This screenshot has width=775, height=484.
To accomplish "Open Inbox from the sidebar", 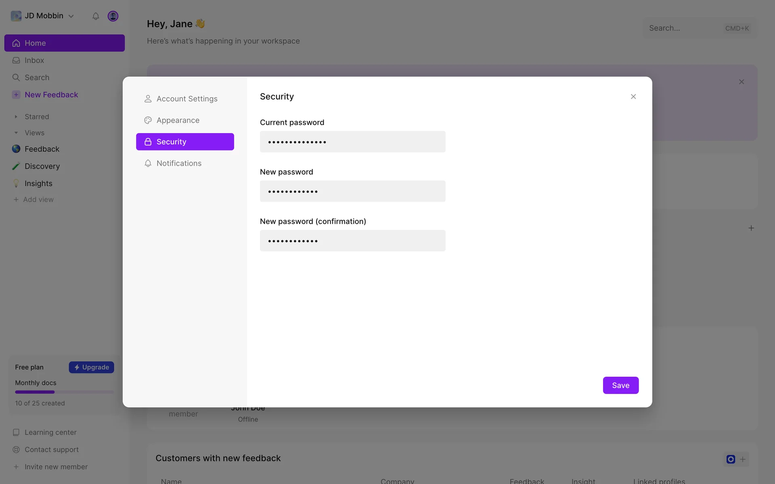I will (x=34, y=60).
